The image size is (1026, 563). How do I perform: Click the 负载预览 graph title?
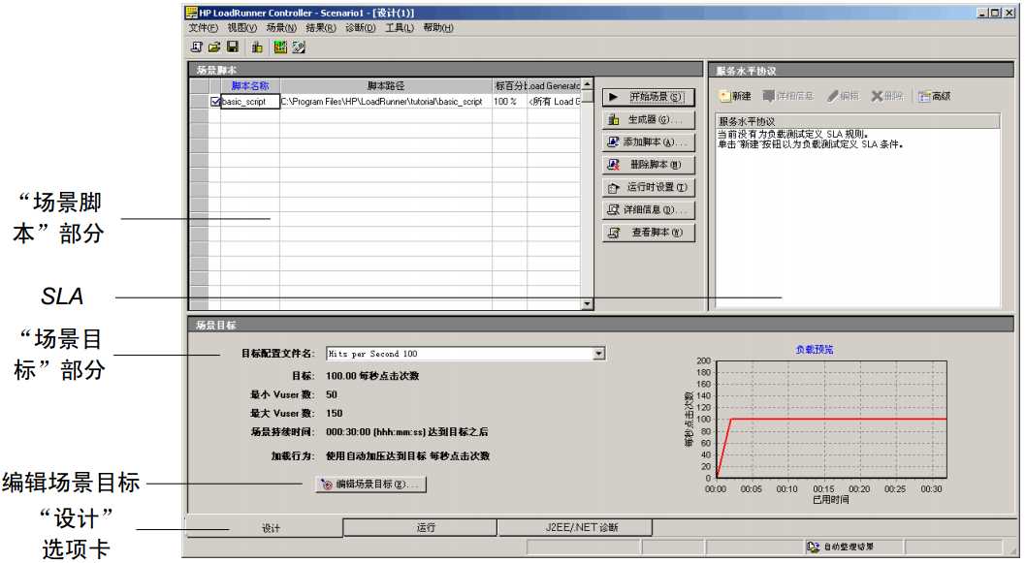[814, 350]
